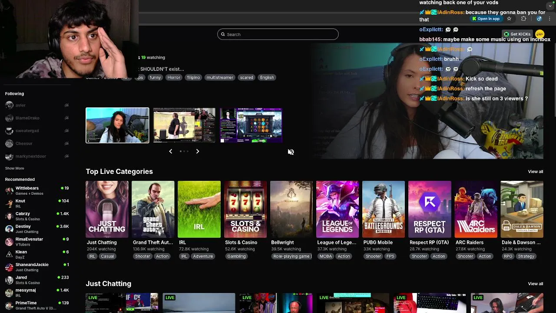556x313 pixels.
Task: Click offline icon next to BlameDrako
Action: click(x=66, y=118)
